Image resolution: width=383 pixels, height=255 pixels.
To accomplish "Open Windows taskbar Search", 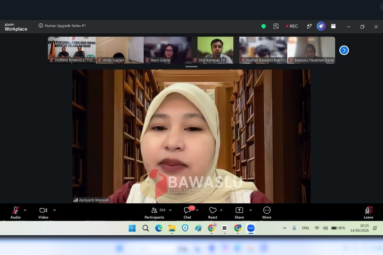I will [146, 228].
